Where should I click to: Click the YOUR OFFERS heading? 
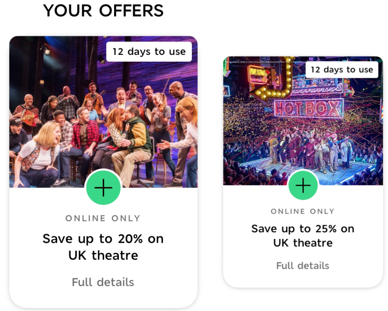103,10
